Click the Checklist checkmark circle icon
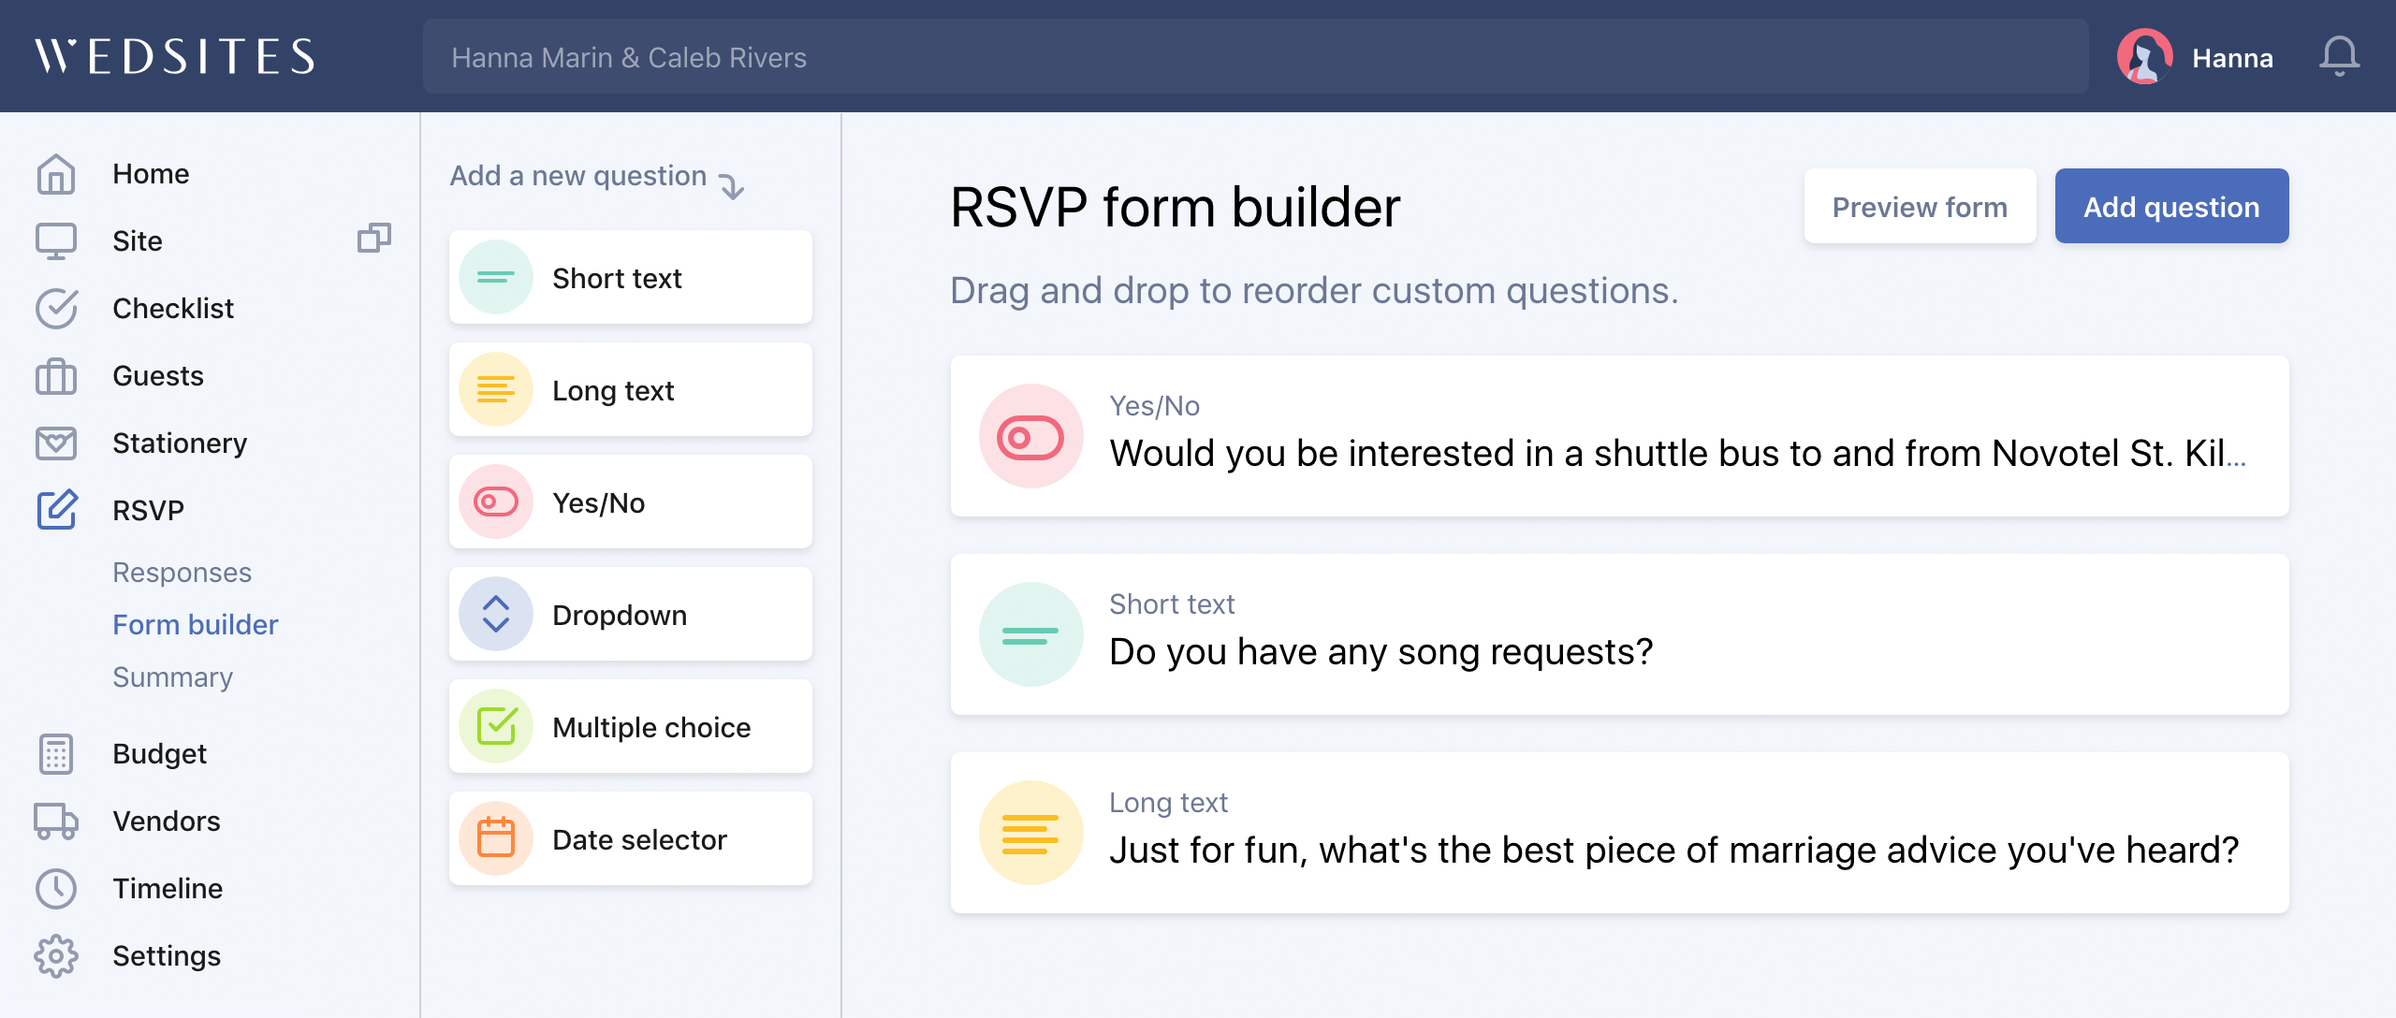The width and height of the screenshot is (2396, 1018). 56,309
